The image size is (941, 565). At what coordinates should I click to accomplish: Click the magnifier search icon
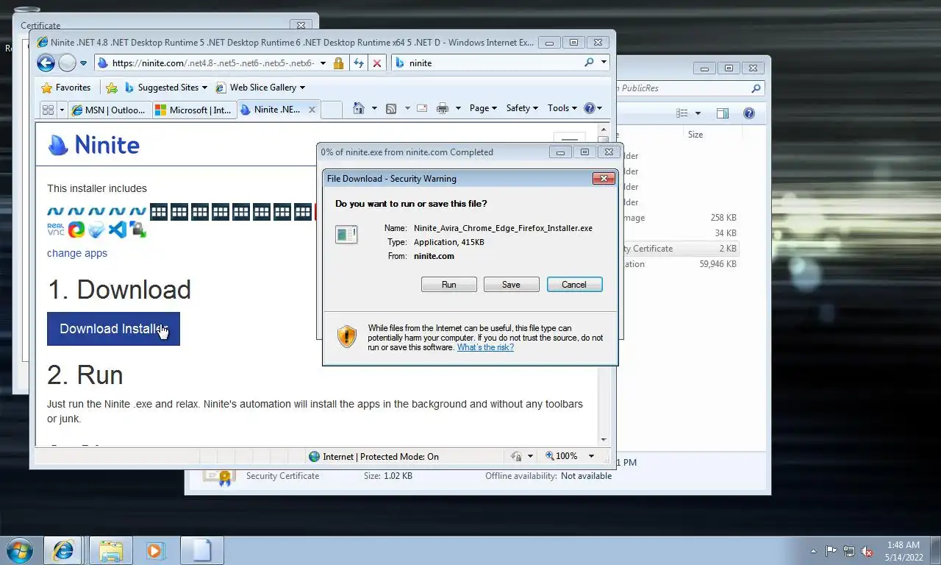point(589,63)
